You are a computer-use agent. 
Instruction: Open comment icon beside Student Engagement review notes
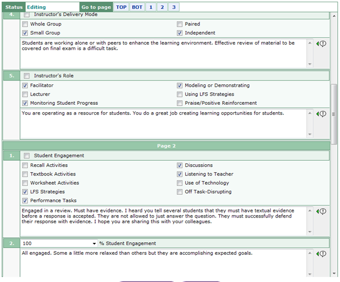pos(321,211)
